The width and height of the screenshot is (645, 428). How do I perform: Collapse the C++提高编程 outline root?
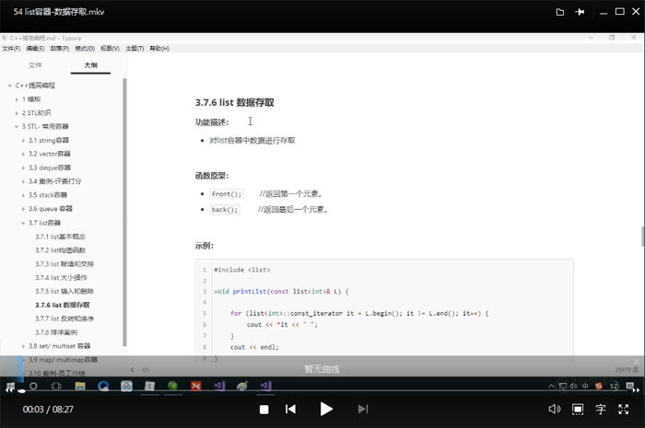pyautogui.click(x=10, y=86)
